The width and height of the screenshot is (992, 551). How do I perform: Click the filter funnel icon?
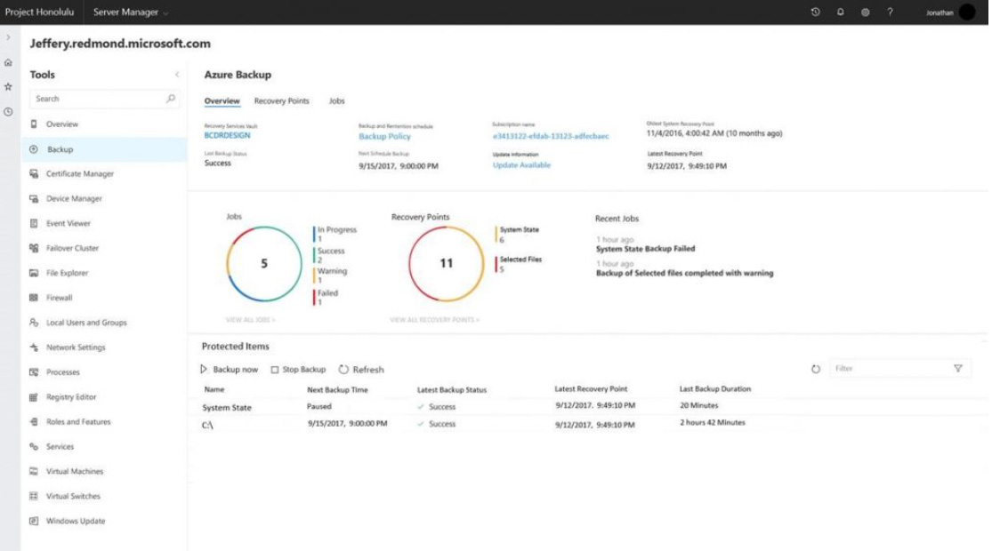pos(958,369)
